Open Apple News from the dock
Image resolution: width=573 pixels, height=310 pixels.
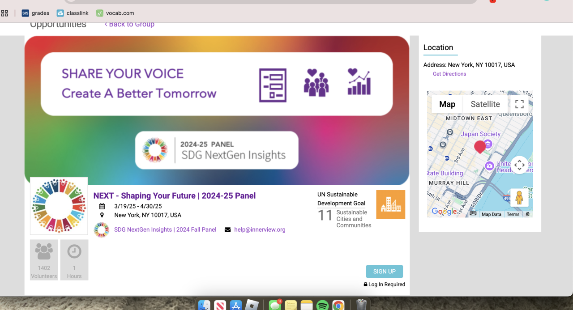pos(220,306)
